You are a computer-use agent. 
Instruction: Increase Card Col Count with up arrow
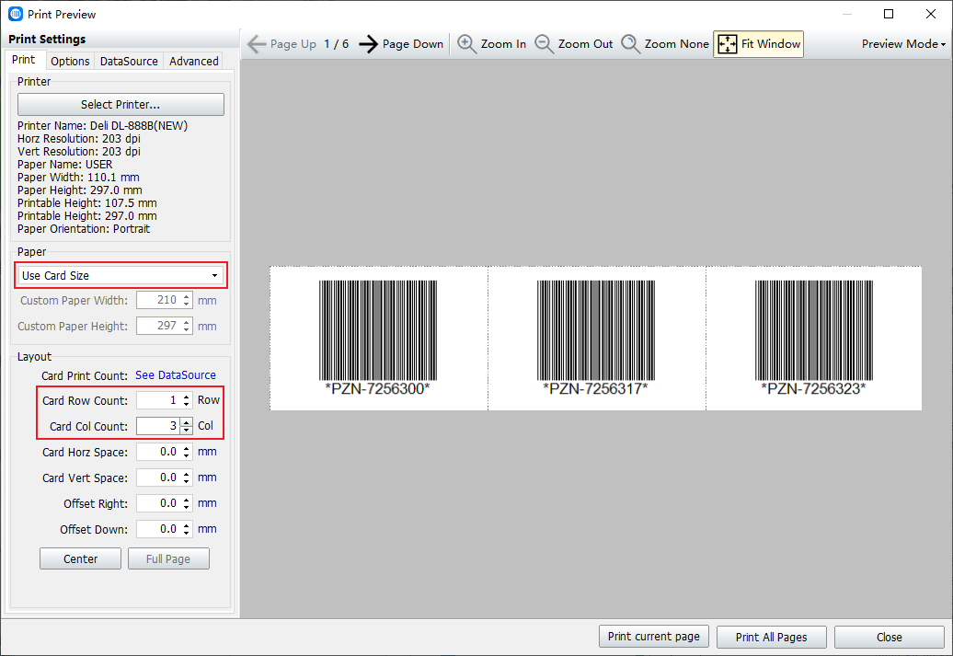click(187, 422)
